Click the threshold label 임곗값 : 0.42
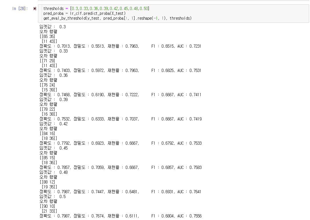The width and height of the screenshot is (310, 220). 54,124
